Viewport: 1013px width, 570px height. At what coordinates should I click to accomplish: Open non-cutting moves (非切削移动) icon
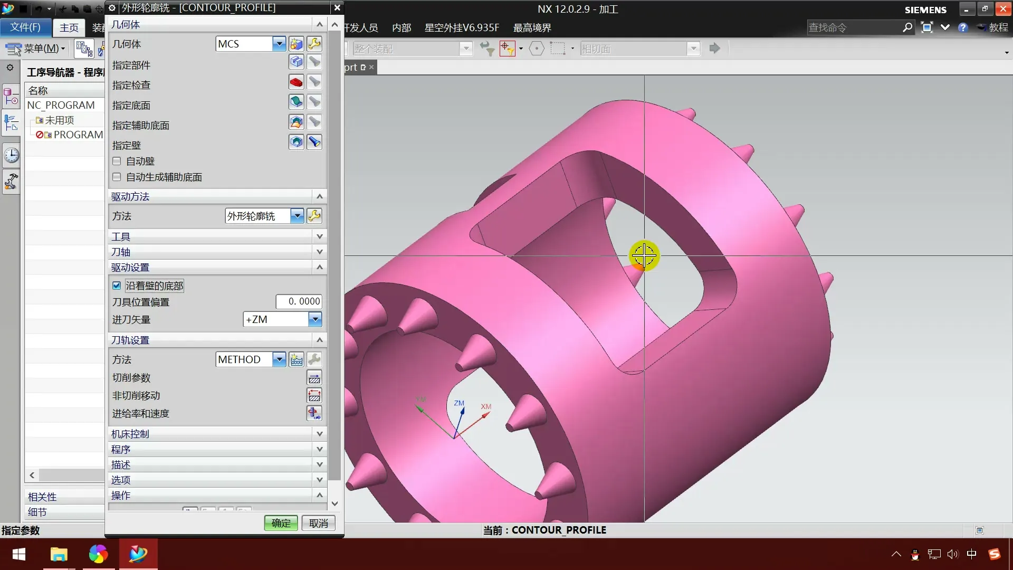pyautogui.click(x=314, y=395)
